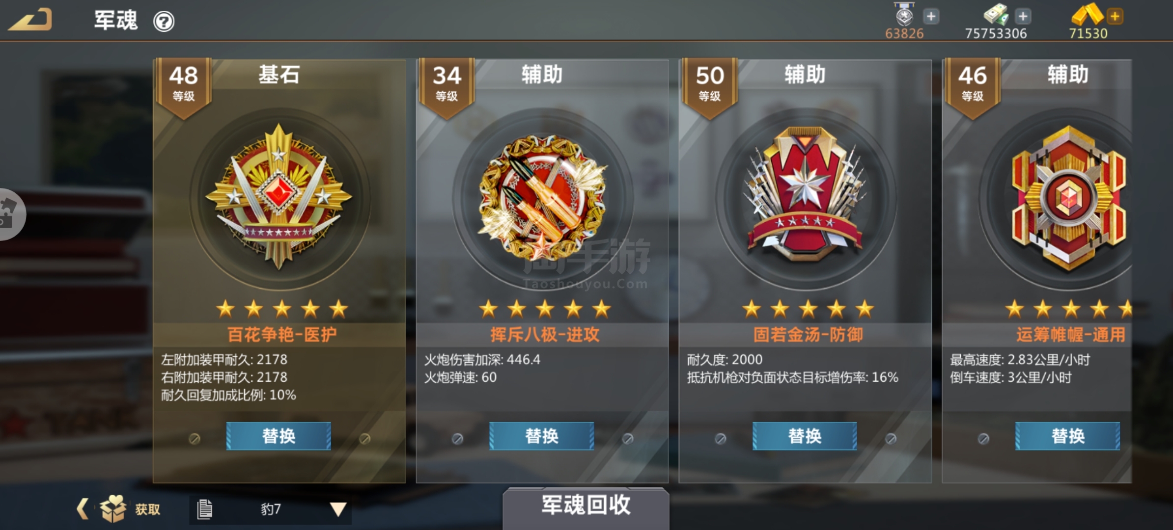Click the golden back arrow icon
Screen dimensions: 1173x530
click(x=30, y=20)
